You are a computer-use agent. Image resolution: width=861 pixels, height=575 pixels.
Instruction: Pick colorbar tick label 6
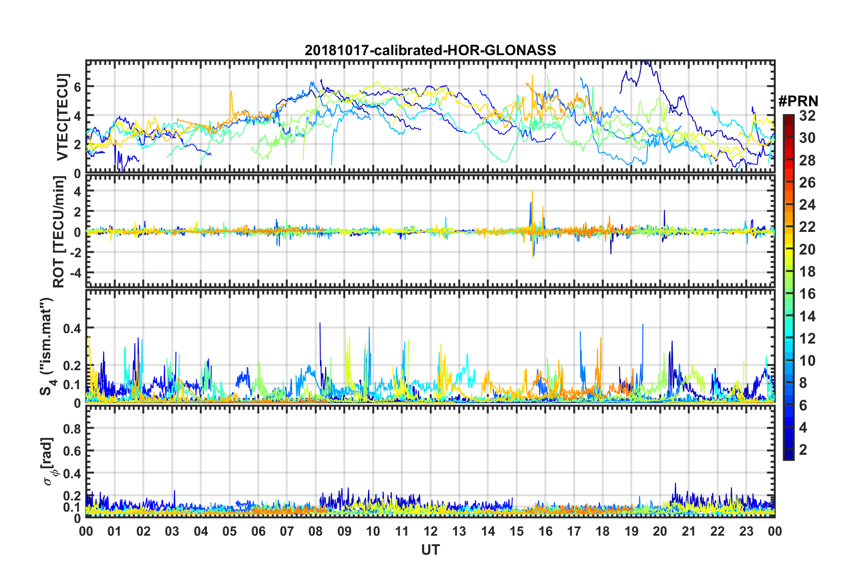point(803,405)
